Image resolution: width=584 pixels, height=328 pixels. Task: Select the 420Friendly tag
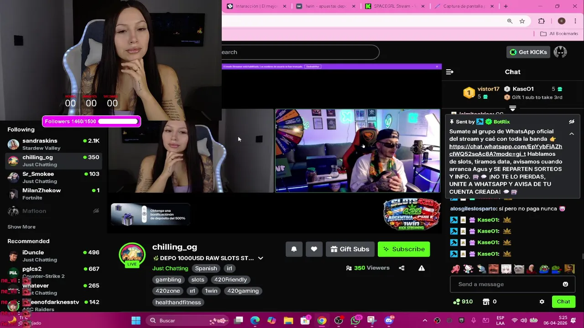(230, 280)
